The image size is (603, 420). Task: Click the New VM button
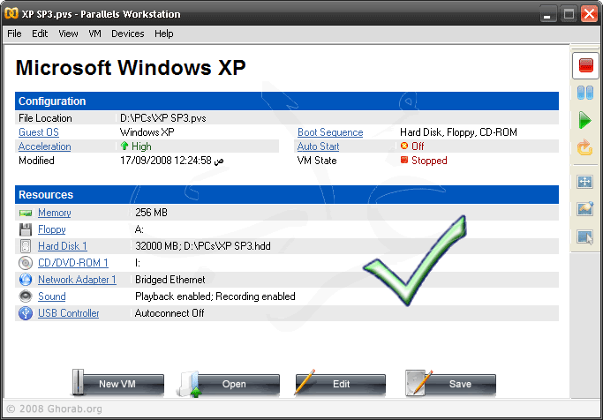coord(118,384)
